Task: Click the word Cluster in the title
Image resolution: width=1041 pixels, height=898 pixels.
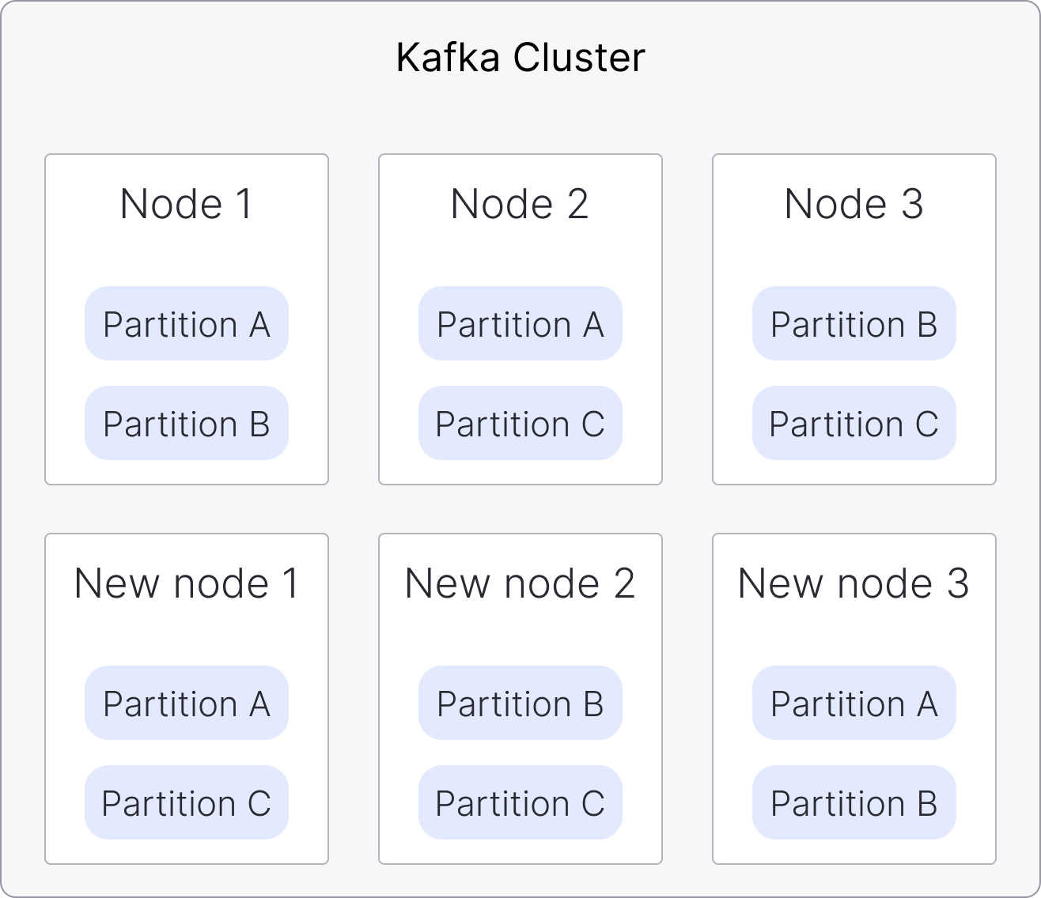Action: click(x=578, y=58)
